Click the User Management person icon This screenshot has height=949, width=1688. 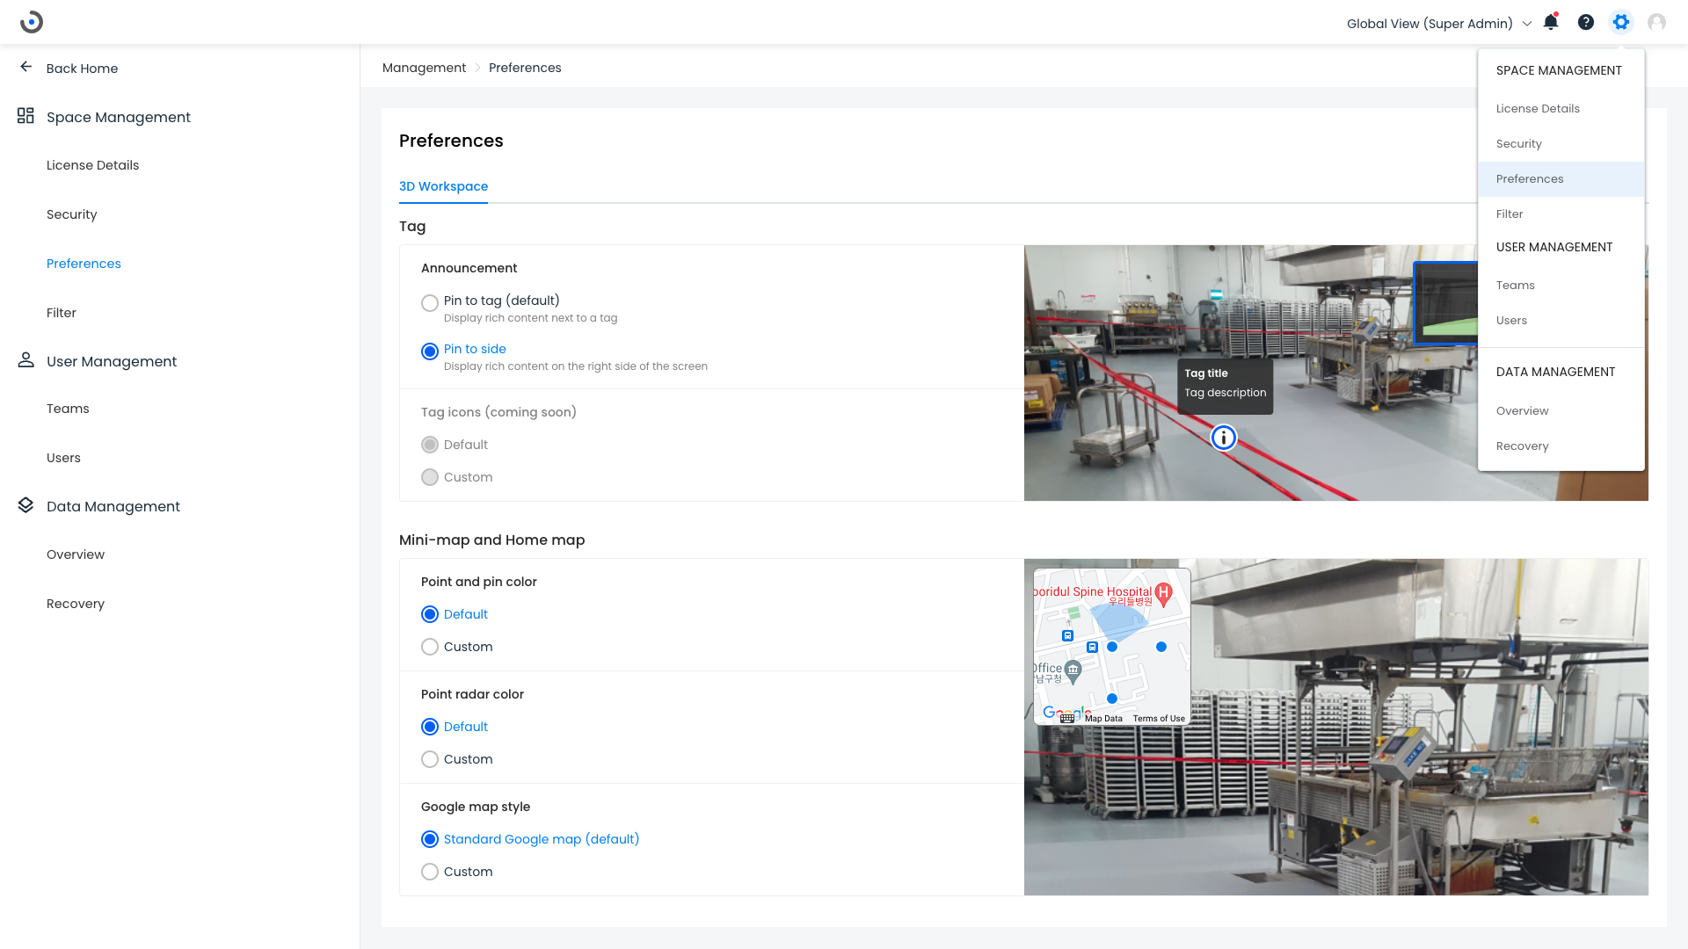click(x=25, y=360)
